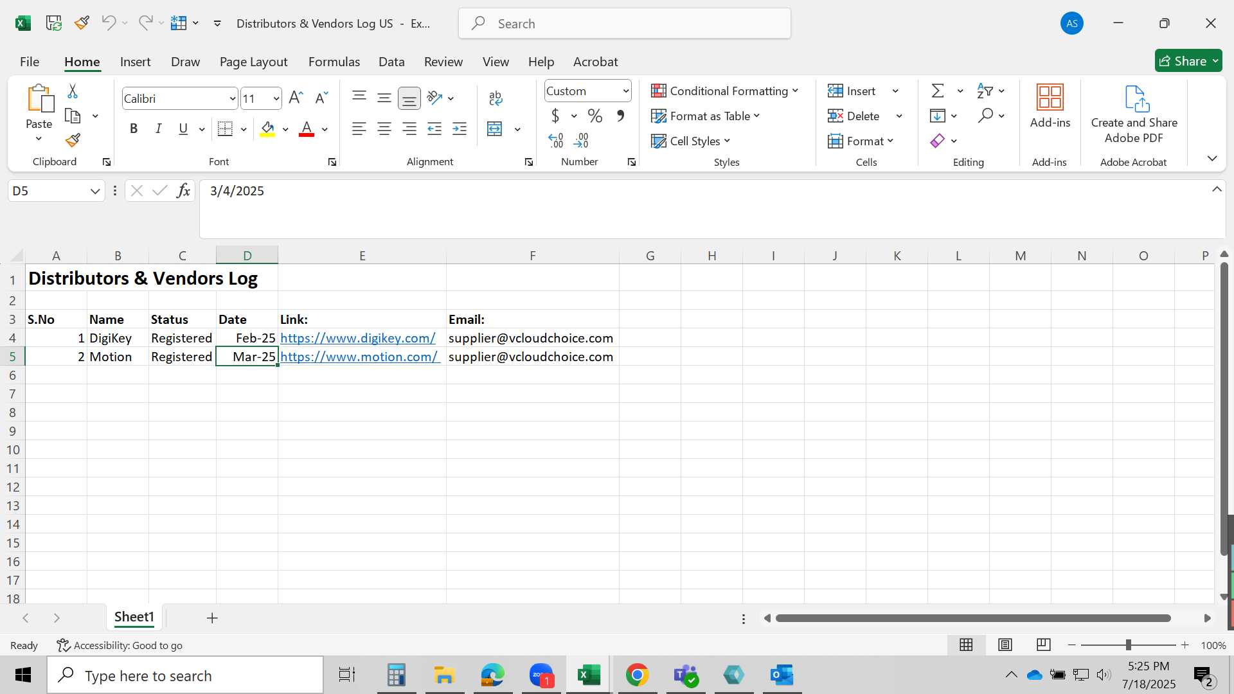Switch to the Data tab
Viewport: 1234px width, 694px height.
click(391, 62)
